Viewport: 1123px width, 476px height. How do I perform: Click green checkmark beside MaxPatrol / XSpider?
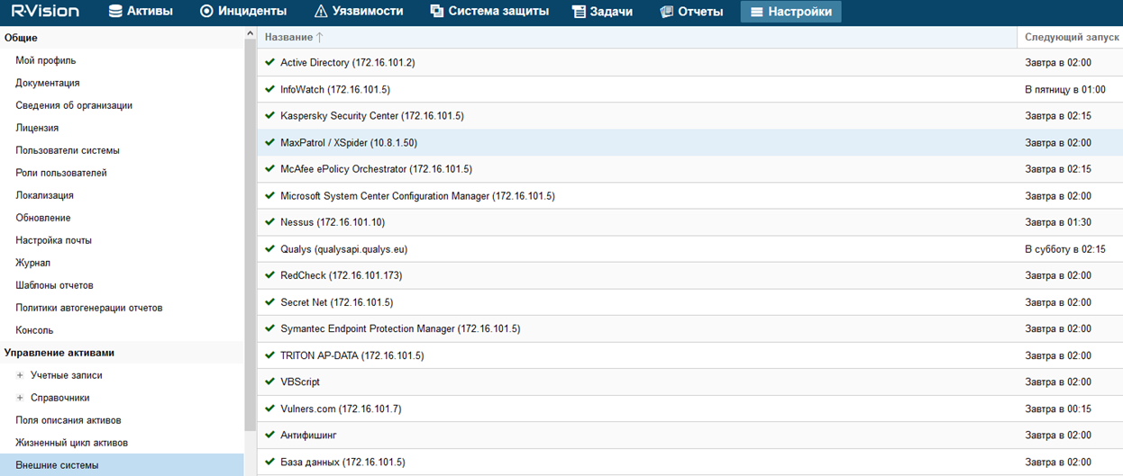pyautogui.click(x=269, y=142)
